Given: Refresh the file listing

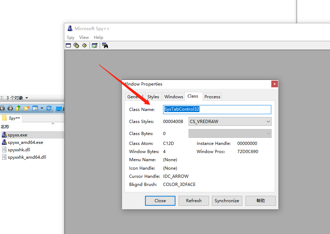Looking at the screenshot, I should [49, 109].
